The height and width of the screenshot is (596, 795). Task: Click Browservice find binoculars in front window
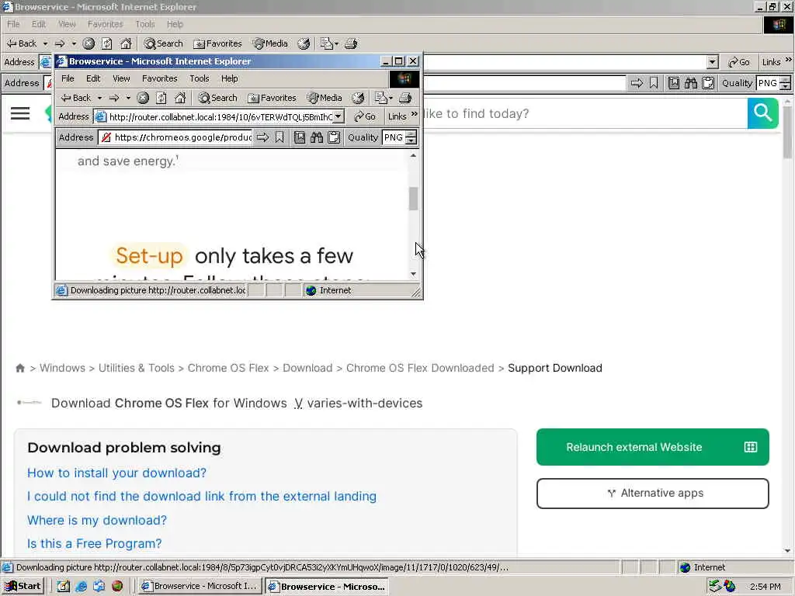coord(317,137)
